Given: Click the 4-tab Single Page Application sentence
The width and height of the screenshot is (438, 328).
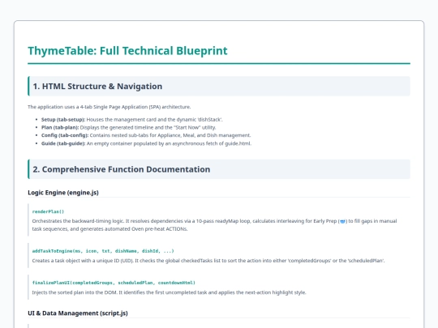Looking at the screenshot, I should pyautogui.click(x=109, y=107).
